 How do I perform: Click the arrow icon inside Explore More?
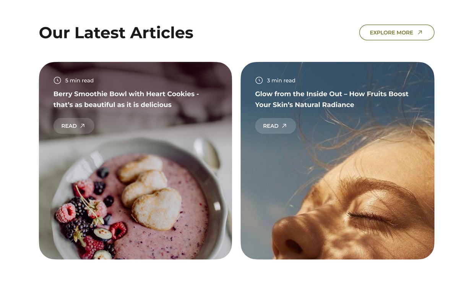tap(420, 32)
